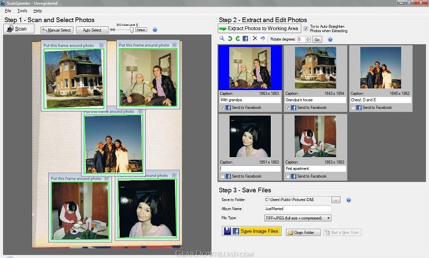Choose Manual Select mode

coord(57,30)
